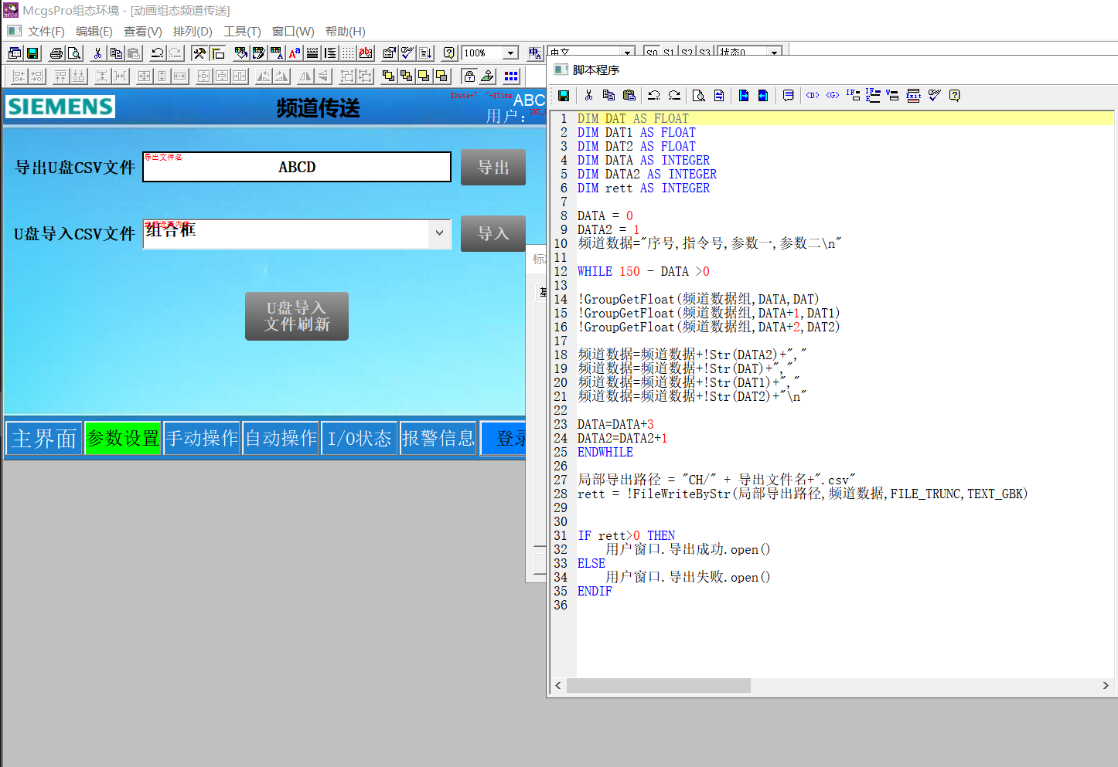Open the 工具(T) menu

pyautogui.click(x=242, y=32)
